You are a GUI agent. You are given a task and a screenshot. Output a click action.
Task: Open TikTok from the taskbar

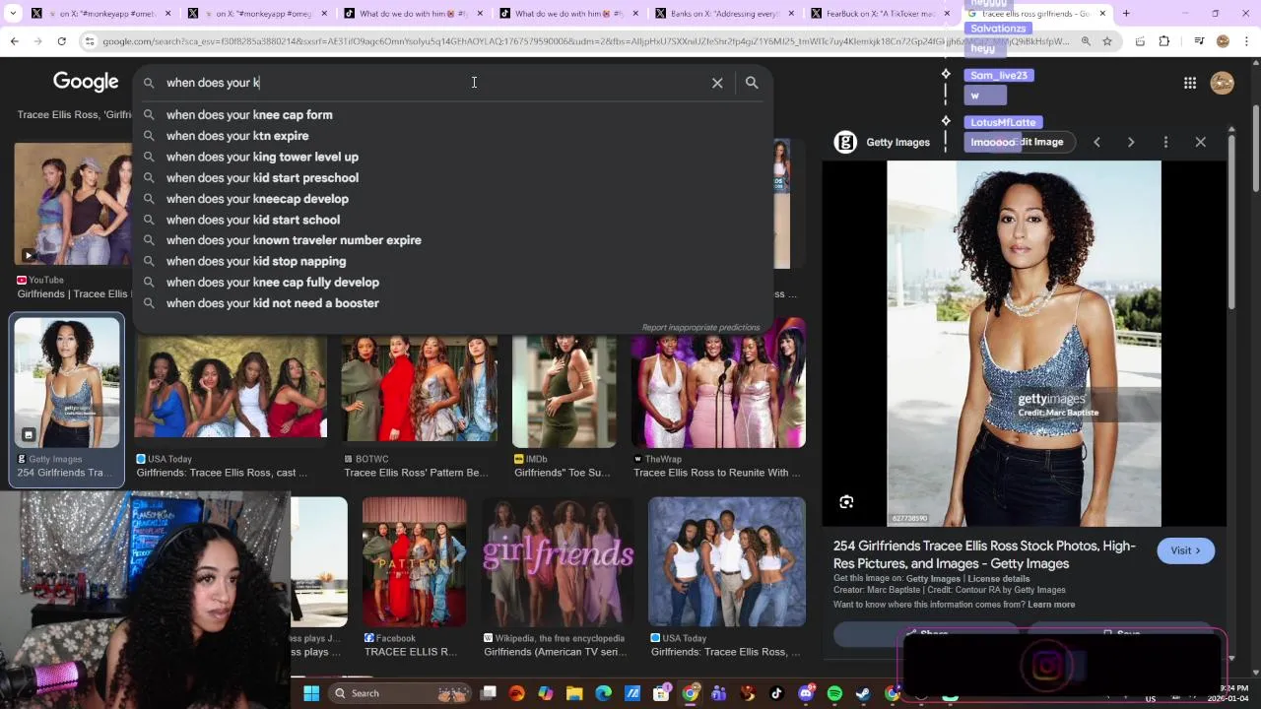point(776,693)
